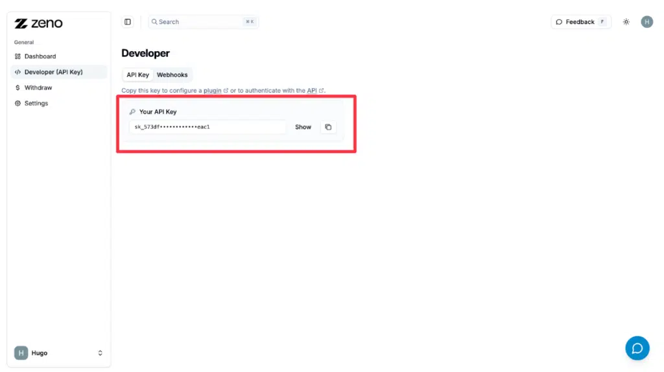This screenshot has height=372, width=664.
Task: Click the key icon beside Your API Key
Action: pos(133,112)
